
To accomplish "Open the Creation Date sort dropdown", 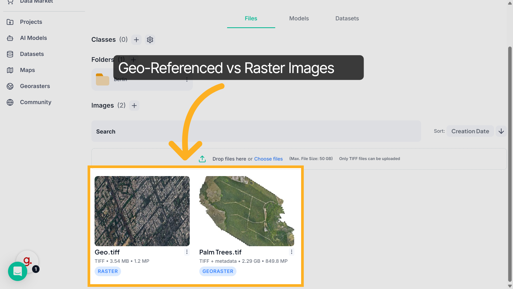I will (470, 131).
